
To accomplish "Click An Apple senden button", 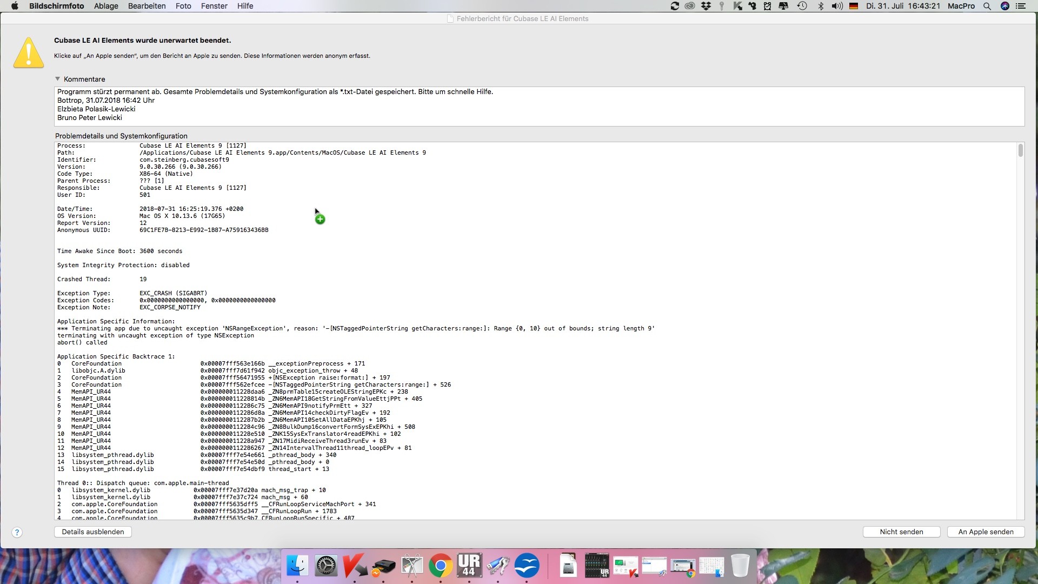I will (x=986, y=532).
